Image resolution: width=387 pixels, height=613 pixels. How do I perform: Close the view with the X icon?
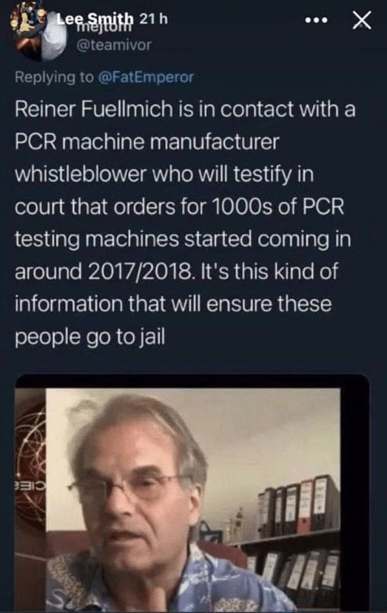[x=362, y=20]
